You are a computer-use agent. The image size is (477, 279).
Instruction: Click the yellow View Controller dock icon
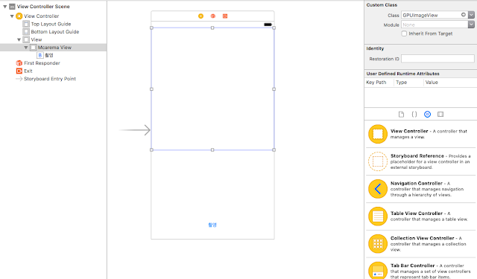click(x=200, y=16)
